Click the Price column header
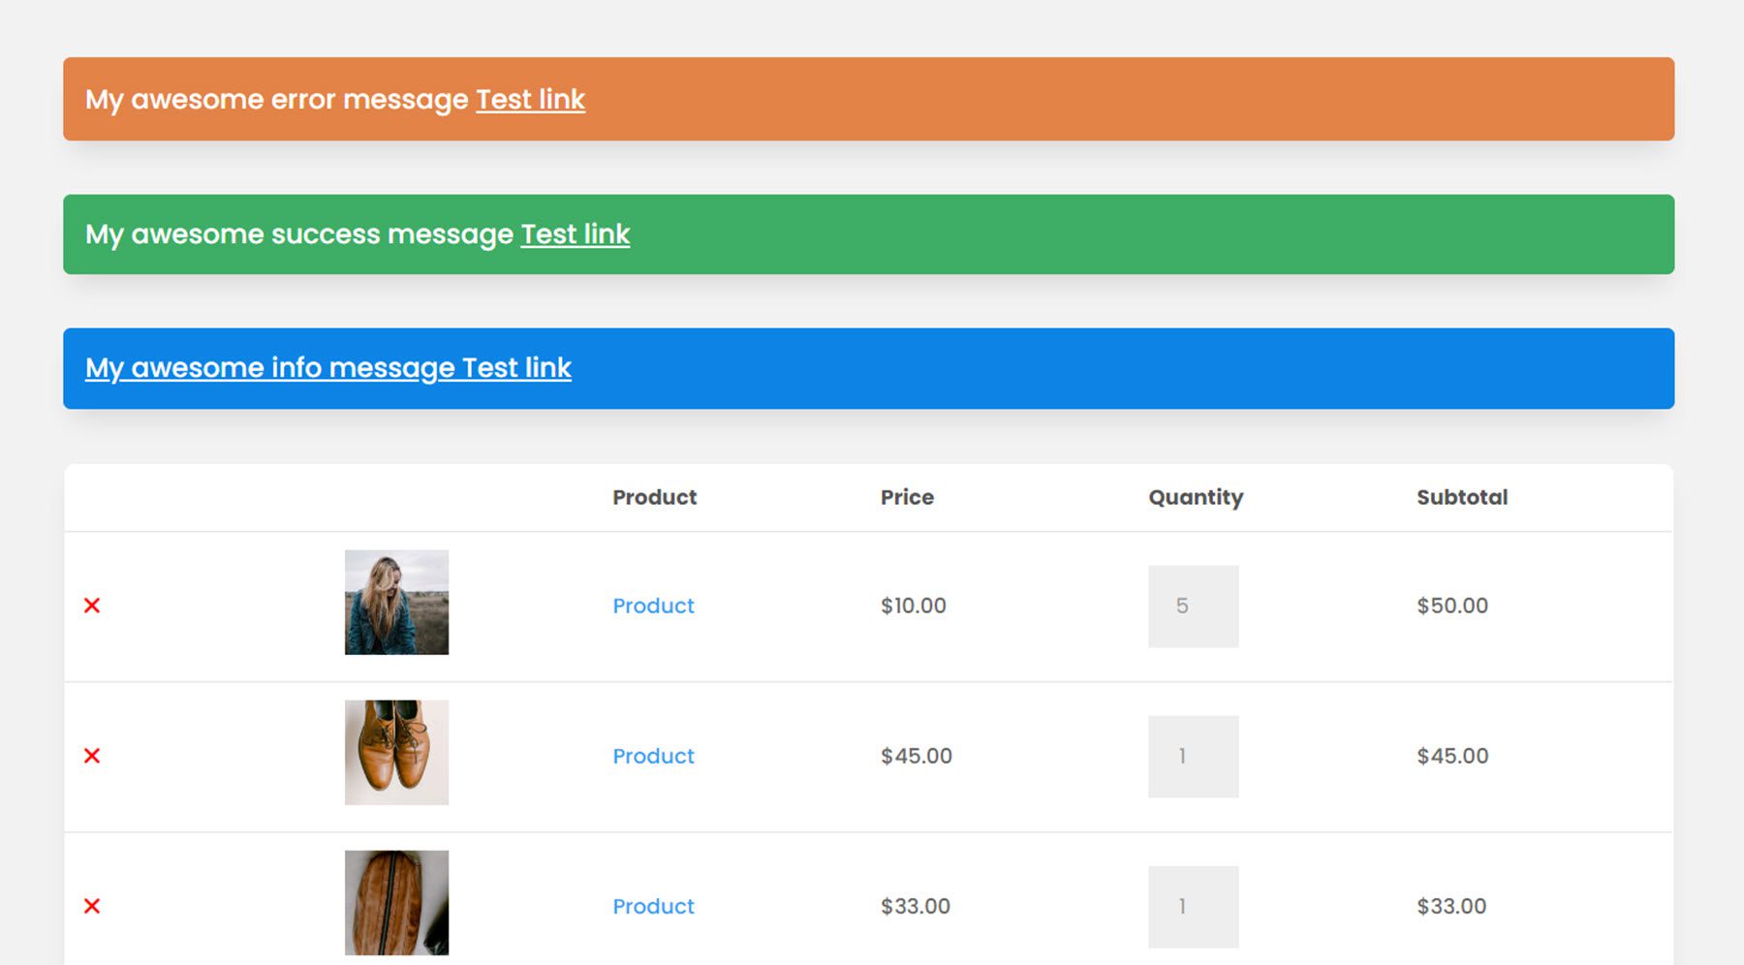Viewport: 1744px width, 965px height. tap(906, 497)
